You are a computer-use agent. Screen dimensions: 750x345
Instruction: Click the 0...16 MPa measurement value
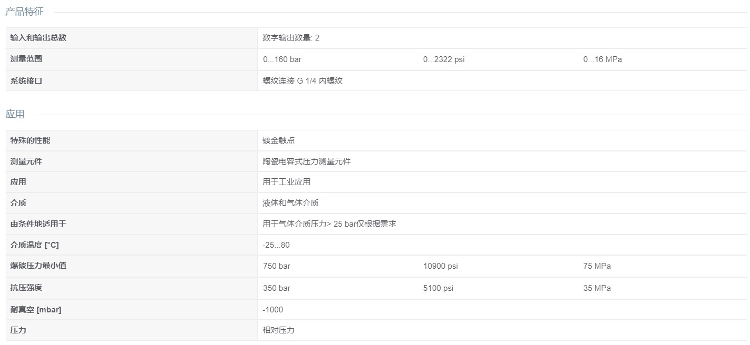coord(602,59)
